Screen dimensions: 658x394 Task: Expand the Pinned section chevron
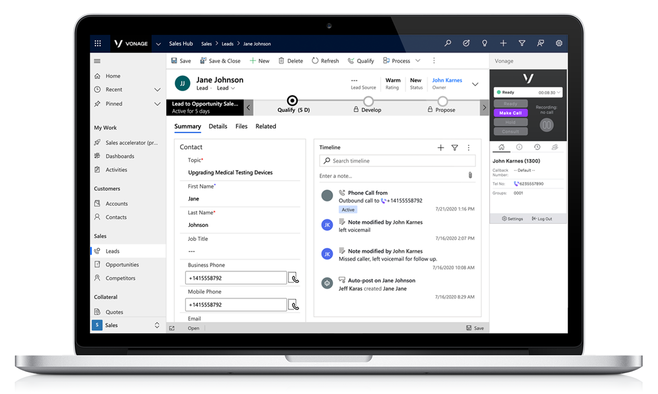click(157, 104)
